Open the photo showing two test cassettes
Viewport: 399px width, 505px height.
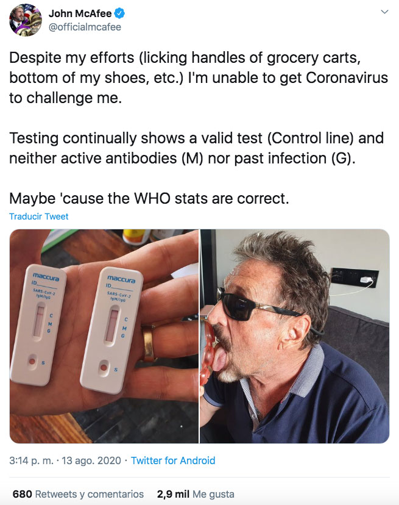pyautogui.click(x=104, y=336)
